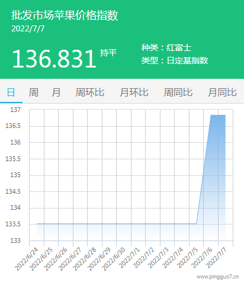Image resolution: width=244 pixels, height=282 pixels.
Task: Click the 2022/6/24 x-axis date label
Action: tap(27, 259)
